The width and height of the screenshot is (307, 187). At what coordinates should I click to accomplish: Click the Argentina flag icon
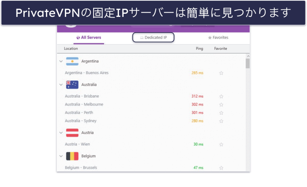point(72,61)
